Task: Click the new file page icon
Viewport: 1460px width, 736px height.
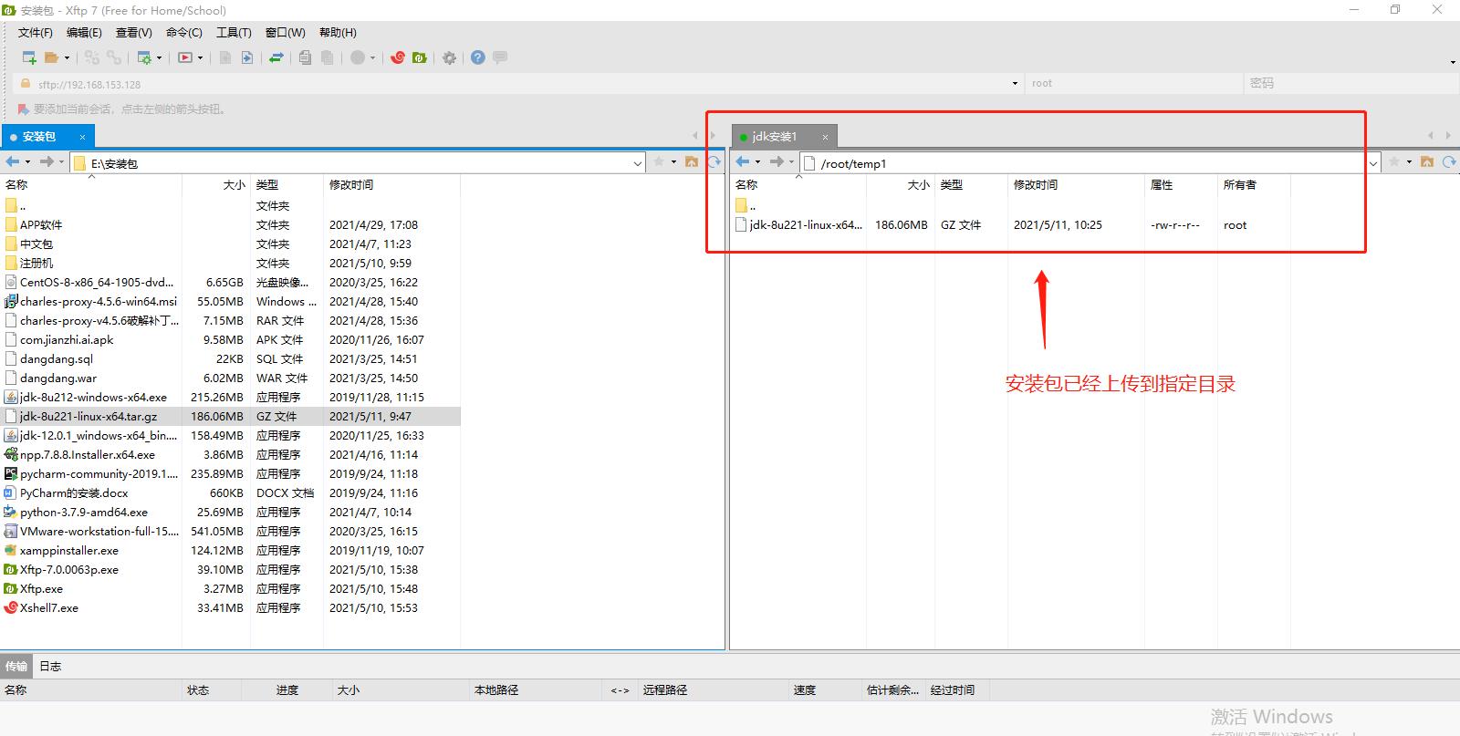Action: [224, 57]
